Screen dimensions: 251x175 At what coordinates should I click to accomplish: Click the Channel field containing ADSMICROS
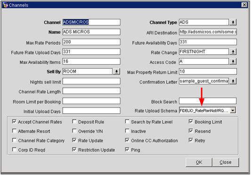[91, 22]
